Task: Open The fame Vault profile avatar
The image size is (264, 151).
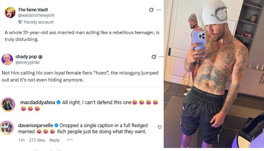Action: click(10, 12)
